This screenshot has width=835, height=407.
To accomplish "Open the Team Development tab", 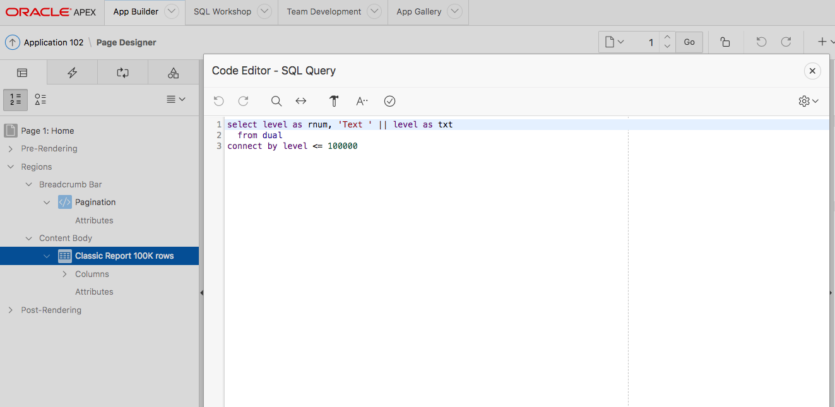I will pyautogui.click(x=324, y=11).
